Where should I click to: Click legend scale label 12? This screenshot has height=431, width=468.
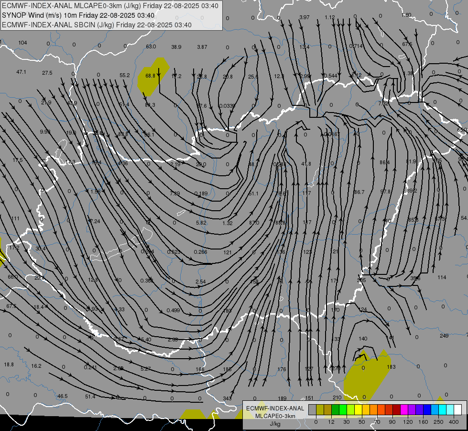[331, 422]
